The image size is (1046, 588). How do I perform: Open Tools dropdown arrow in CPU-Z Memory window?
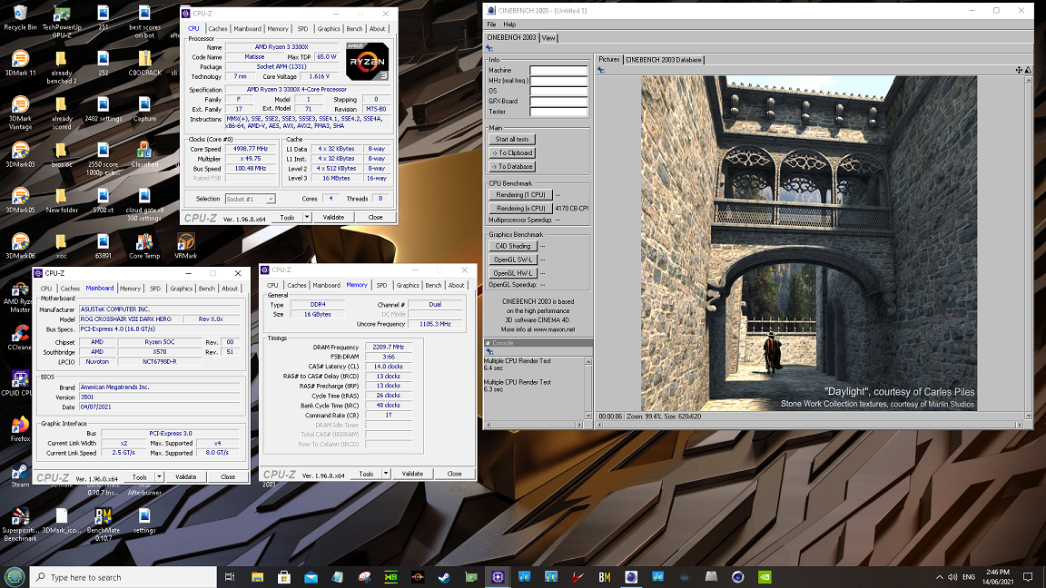pyautogui.click(x=386, y=474)
